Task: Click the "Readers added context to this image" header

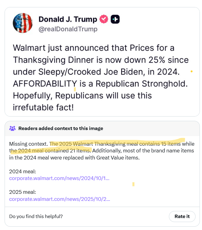Action: (x=61, y=128)
